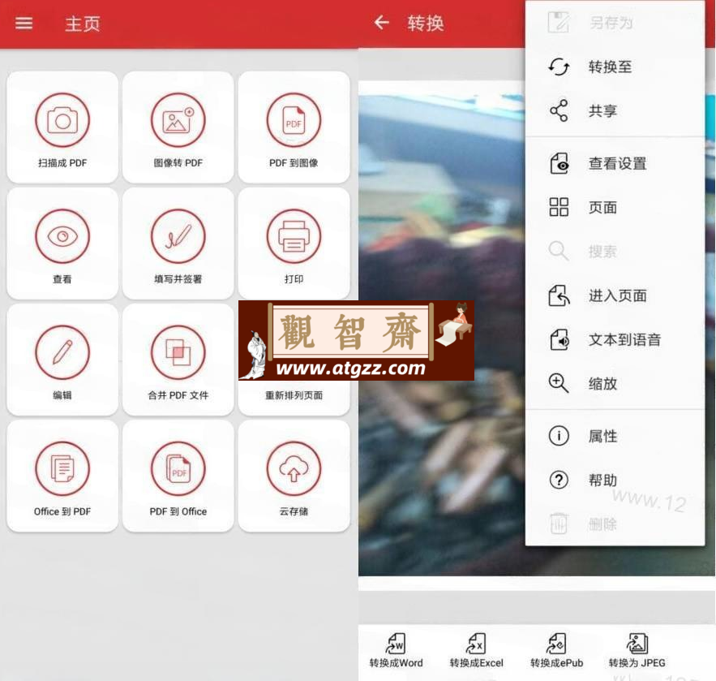The width and height of the screenshot is (716, 681).
Task: Tap the back arrow in the convert screen
Action: [x=382, y=23]
